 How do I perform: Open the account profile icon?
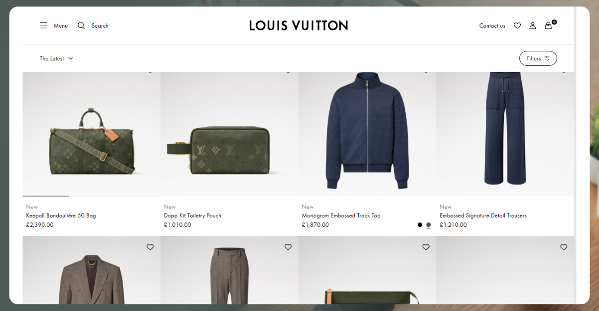pyautogui.click(x=533, y=25)
